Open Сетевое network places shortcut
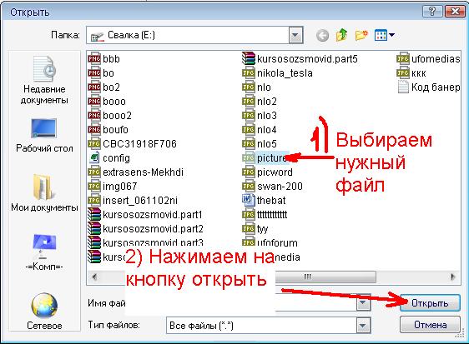Screen dimensions: 469x344 pyautogui.click(x=44, y=312)
